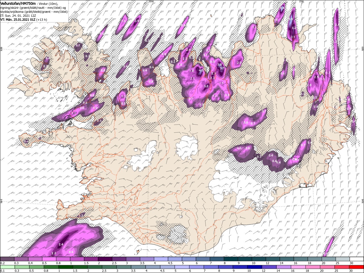Click the 64N latitude label on right edge

click(363, 201)
